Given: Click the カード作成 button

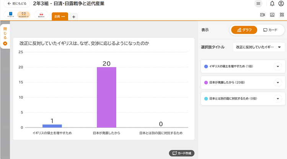Looking at the screenshot, I should (x=182, y=153).
